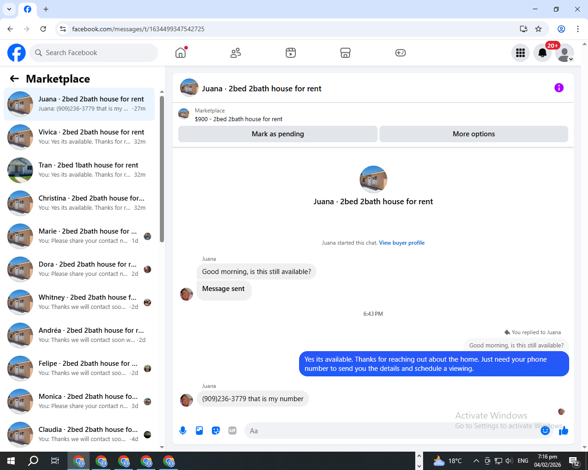588x470 pixels.
Task: Open the Vivica conversation in chat list
Action: tap(79, 137)
